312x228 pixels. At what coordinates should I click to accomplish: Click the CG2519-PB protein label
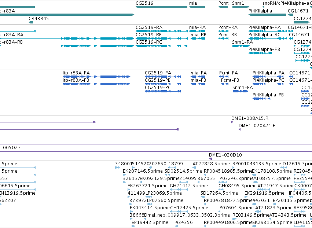(158, 80)
